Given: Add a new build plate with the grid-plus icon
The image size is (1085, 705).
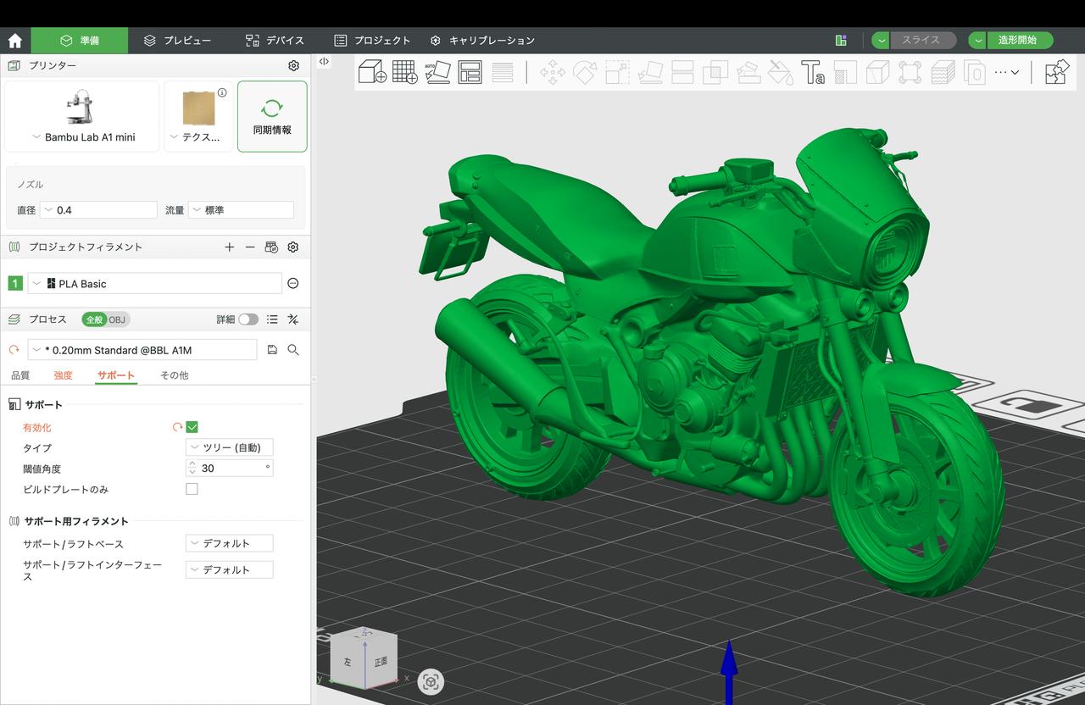Looking at the screenshot, I should [404, 73].
